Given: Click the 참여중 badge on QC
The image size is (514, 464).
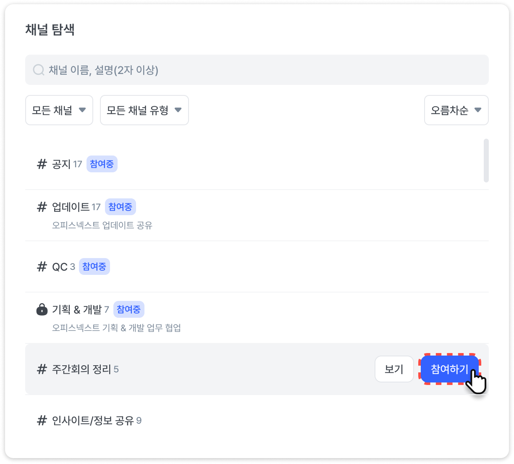Looking at the screenshot, I should point(94,266).
